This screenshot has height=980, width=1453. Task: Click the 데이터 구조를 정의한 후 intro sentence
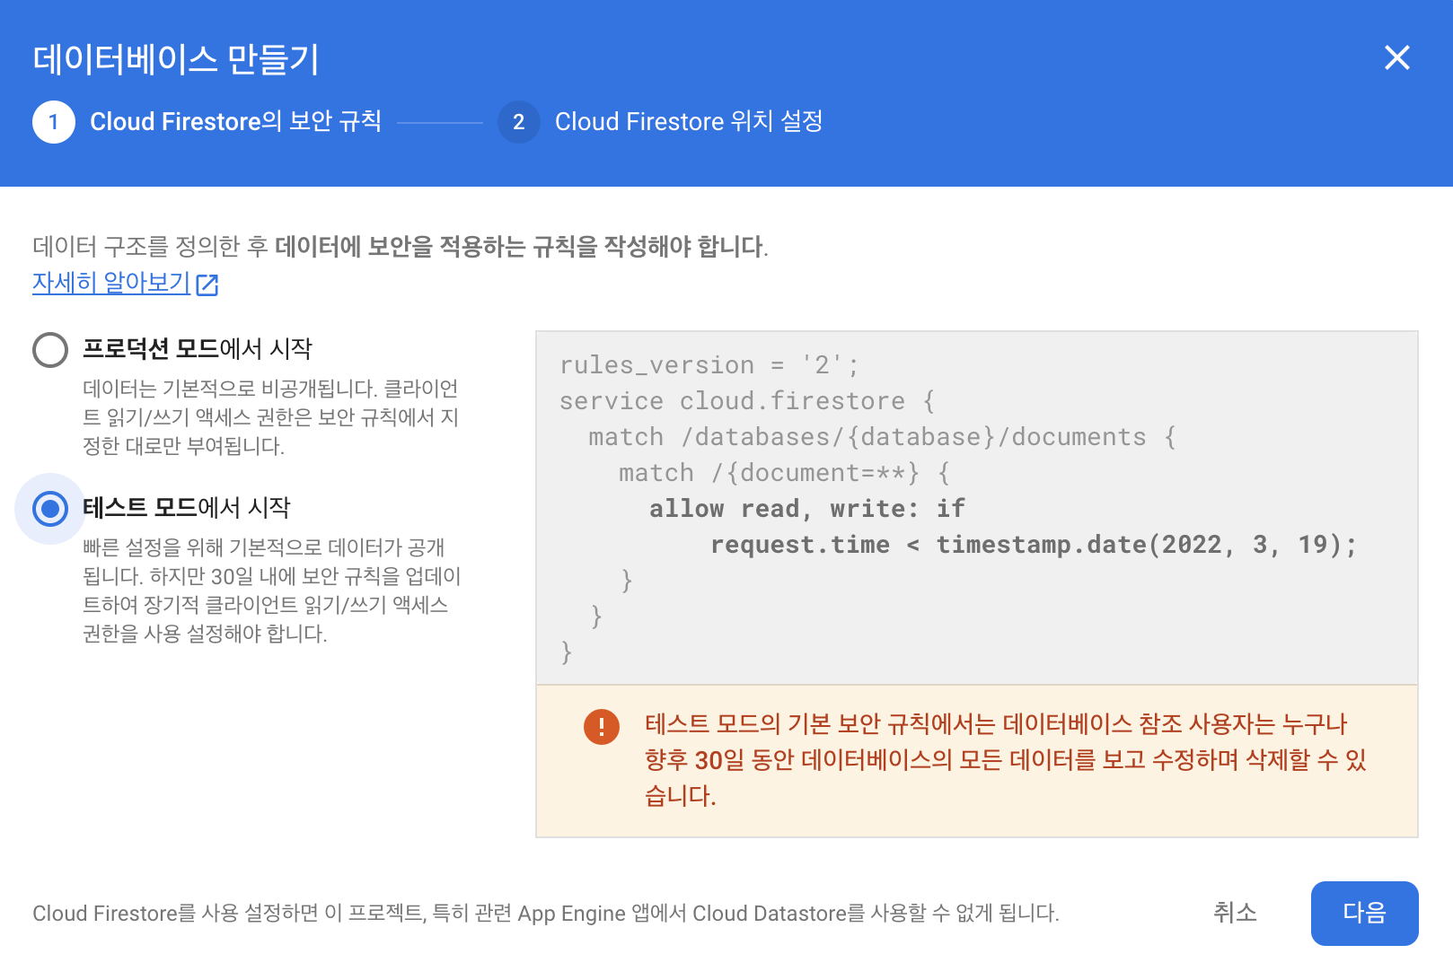click(401, 247)
